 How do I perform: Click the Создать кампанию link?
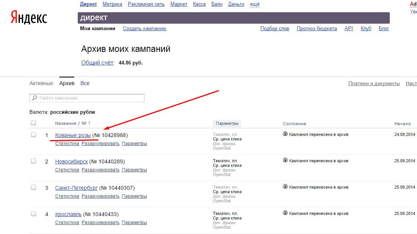click(x=144, y=29)
